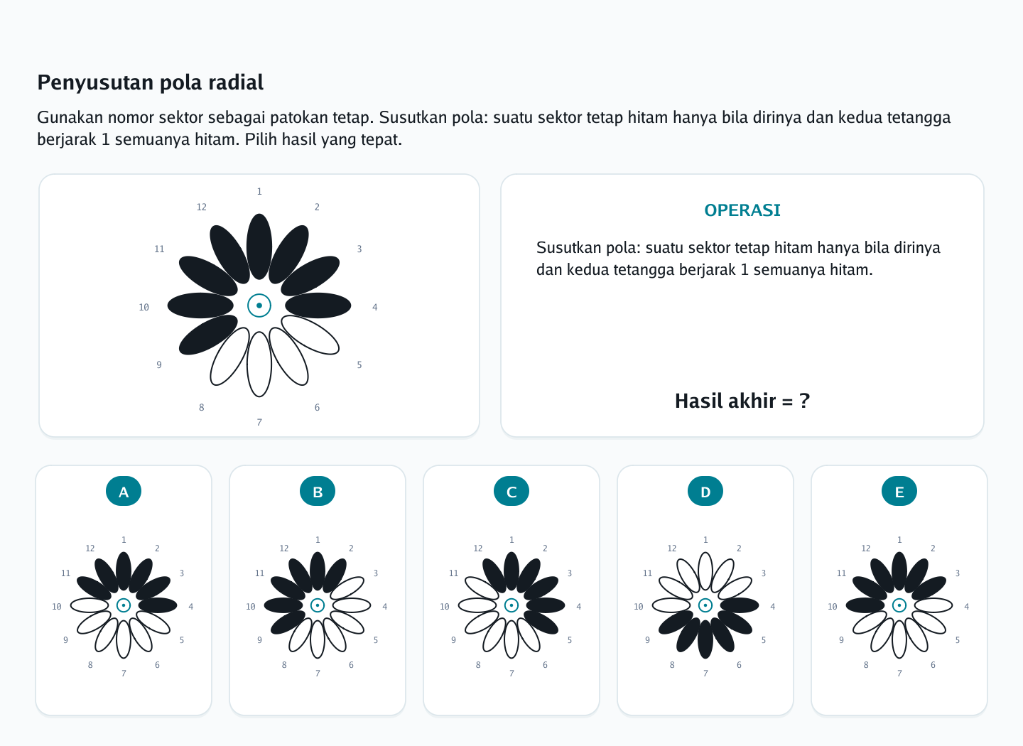Click sector label 12 on main flower

click(x=202, y=207)
